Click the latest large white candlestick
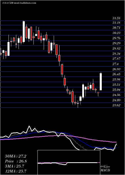The height and width of the screenshot is (175, 125). coord(101,82)
